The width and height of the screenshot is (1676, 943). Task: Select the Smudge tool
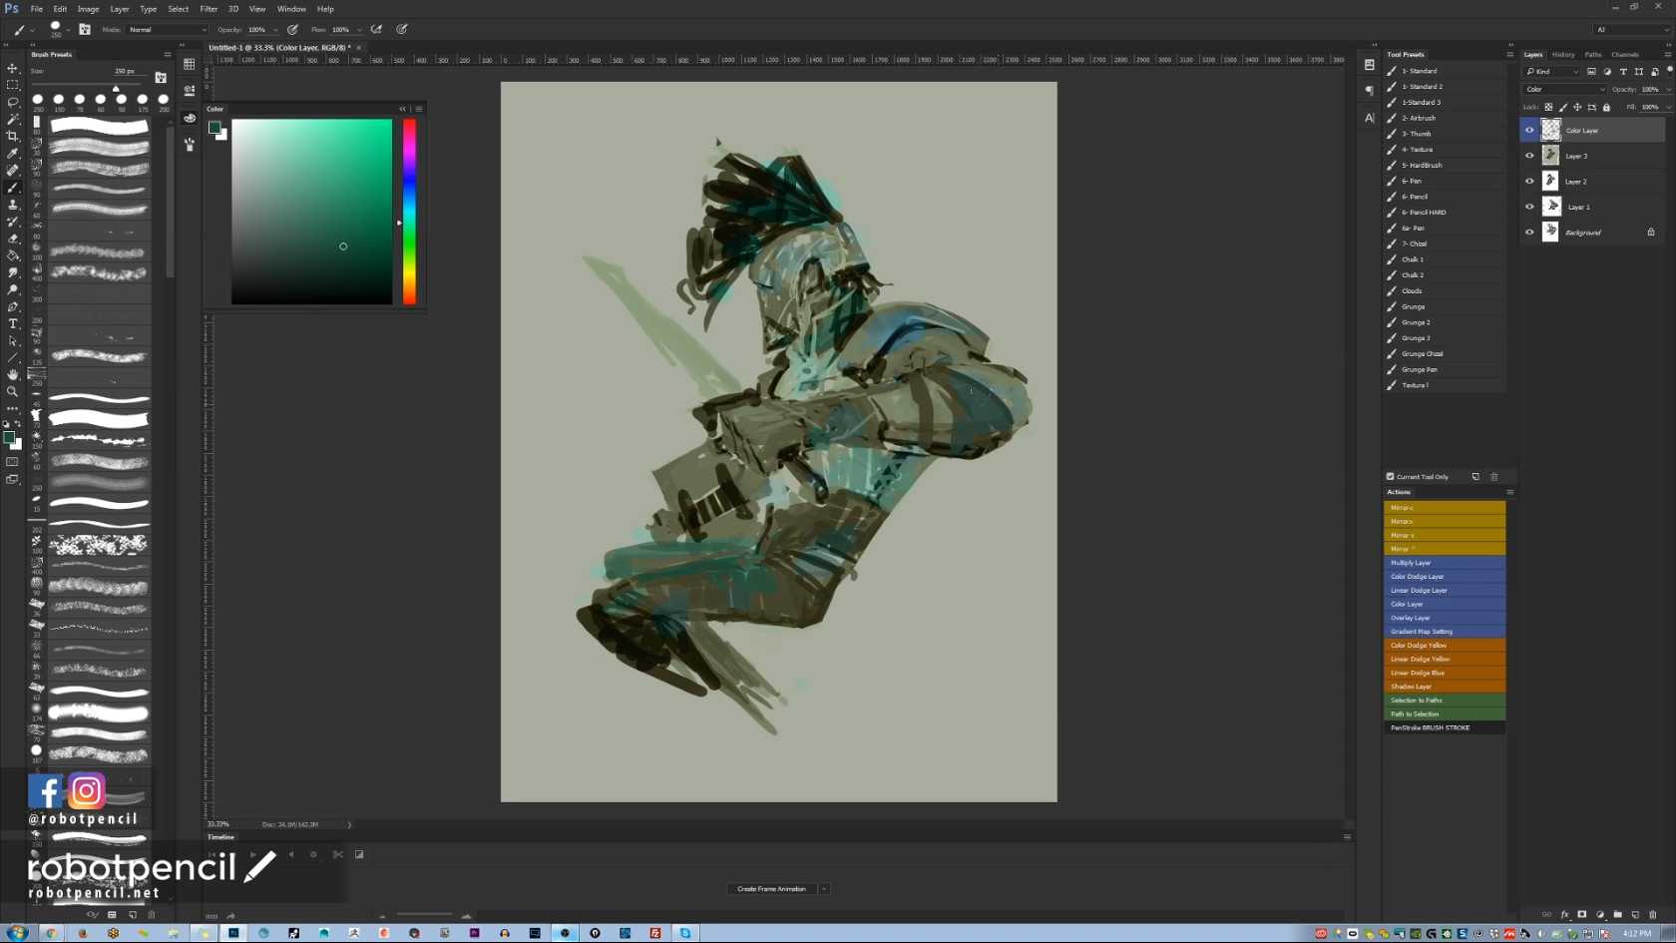tap(13, 272)
